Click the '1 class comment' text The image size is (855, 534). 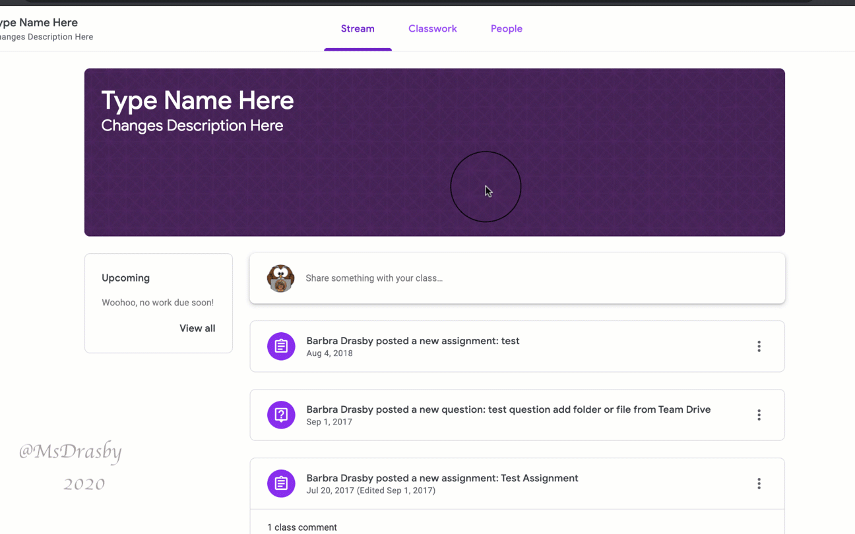(302, 527)
